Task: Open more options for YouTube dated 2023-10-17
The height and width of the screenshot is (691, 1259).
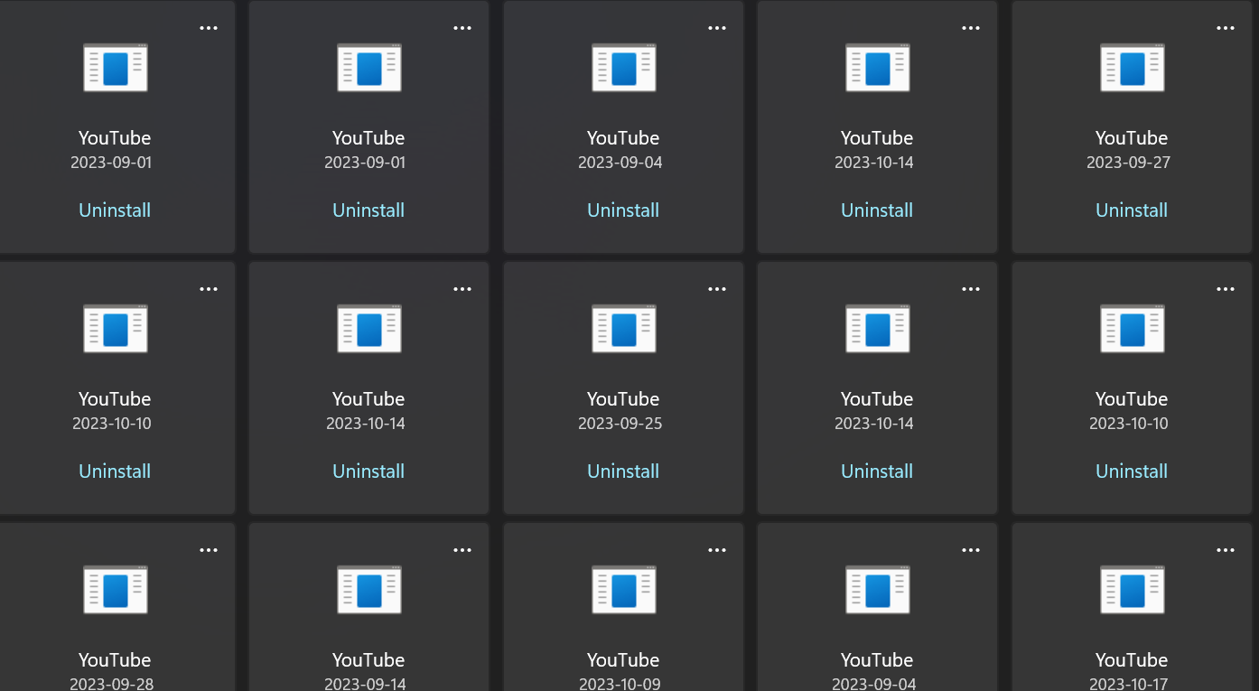Action: [x=1226, y=550]
